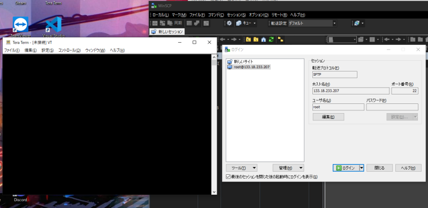The height and width of the screenshot is (208, 428).
Task: Click the root directory folder icon in WinSCP
Action: pos(256,40)
